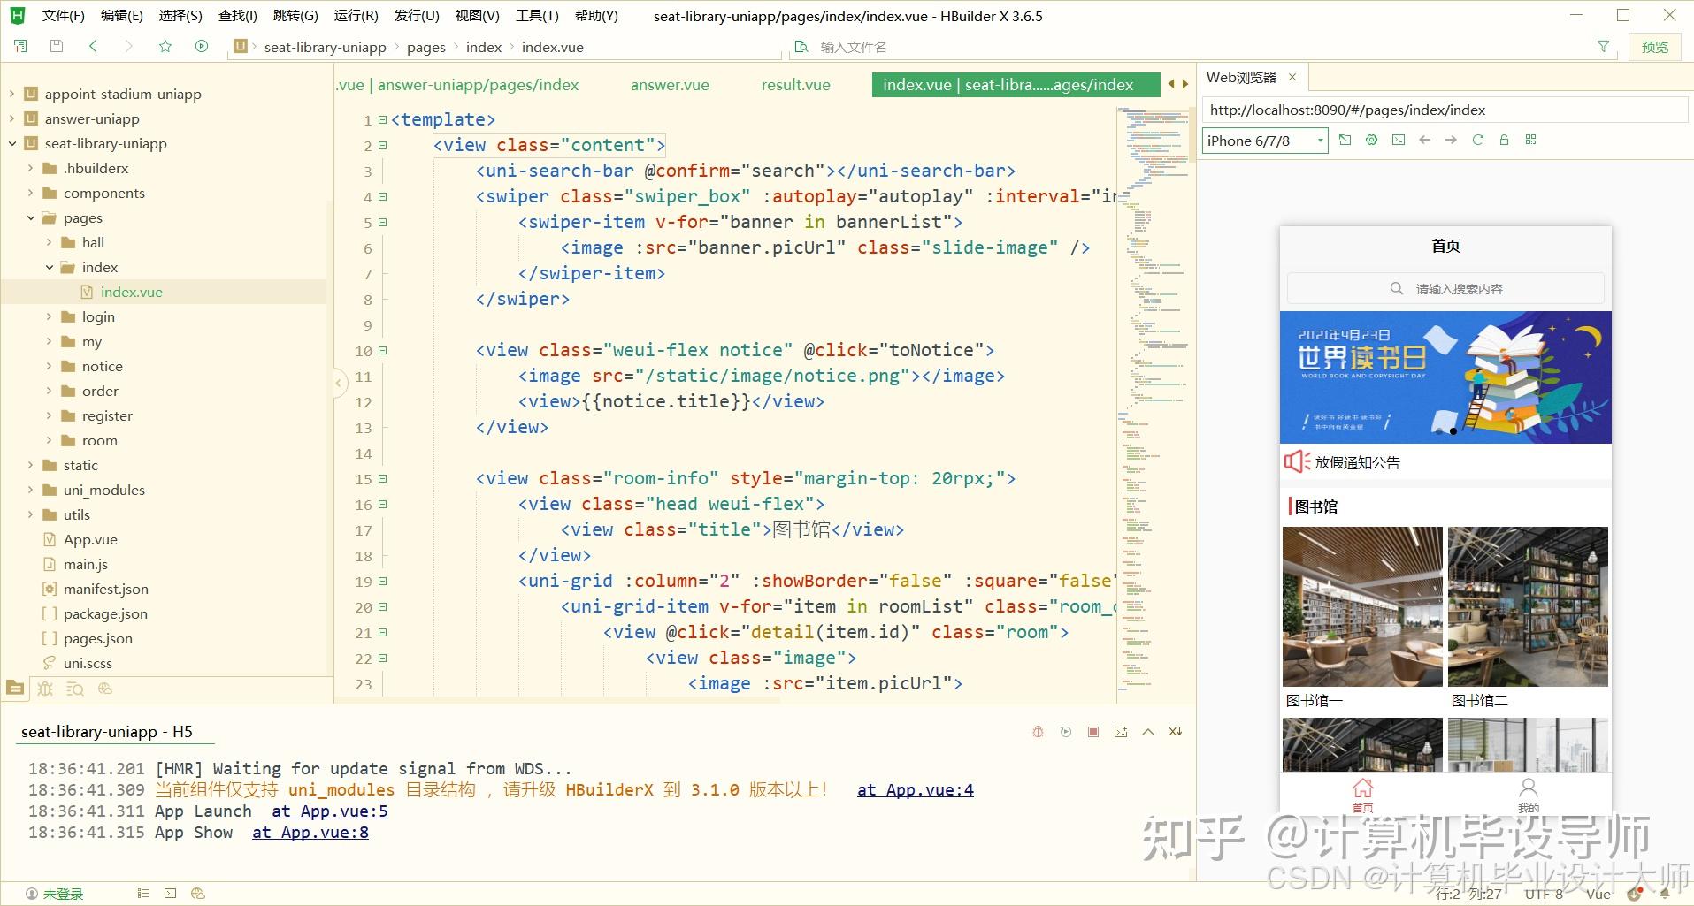Open the 运行(R) menu
The width and height of the screenshot is (1694, 906).
point(355,15)
